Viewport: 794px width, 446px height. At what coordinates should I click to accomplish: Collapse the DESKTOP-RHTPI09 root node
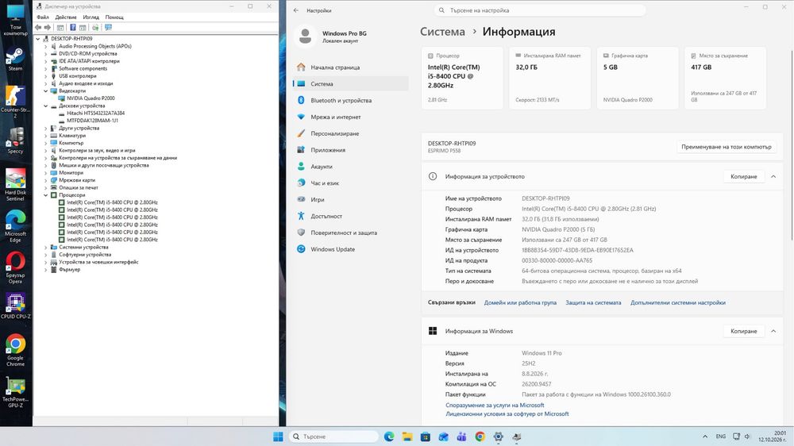(38, 39)
